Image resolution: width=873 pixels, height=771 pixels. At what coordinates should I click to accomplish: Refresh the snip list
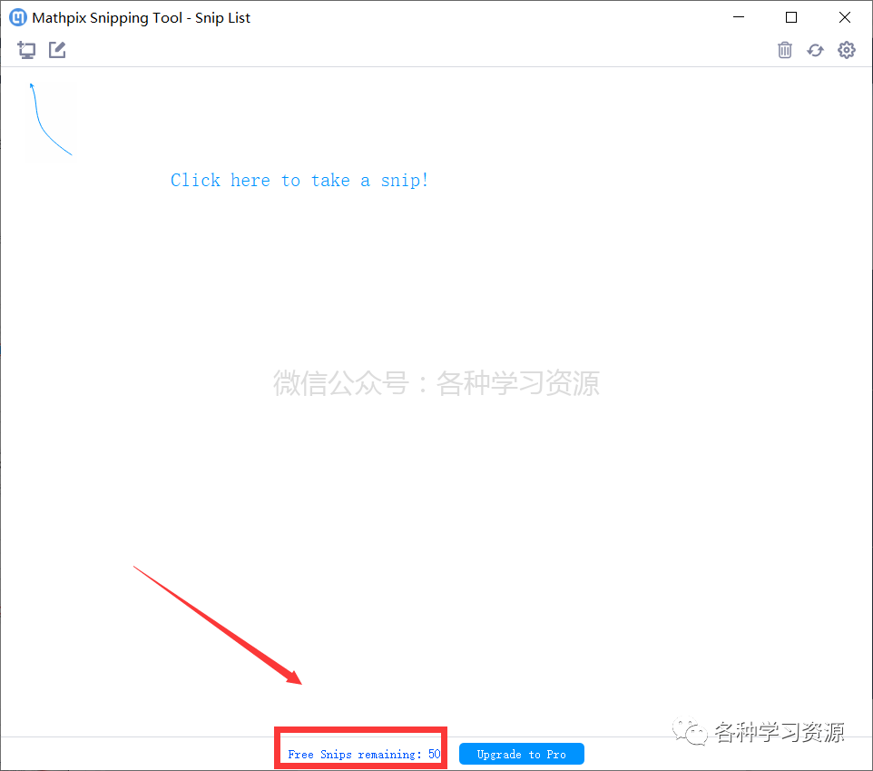coord(815,51)
